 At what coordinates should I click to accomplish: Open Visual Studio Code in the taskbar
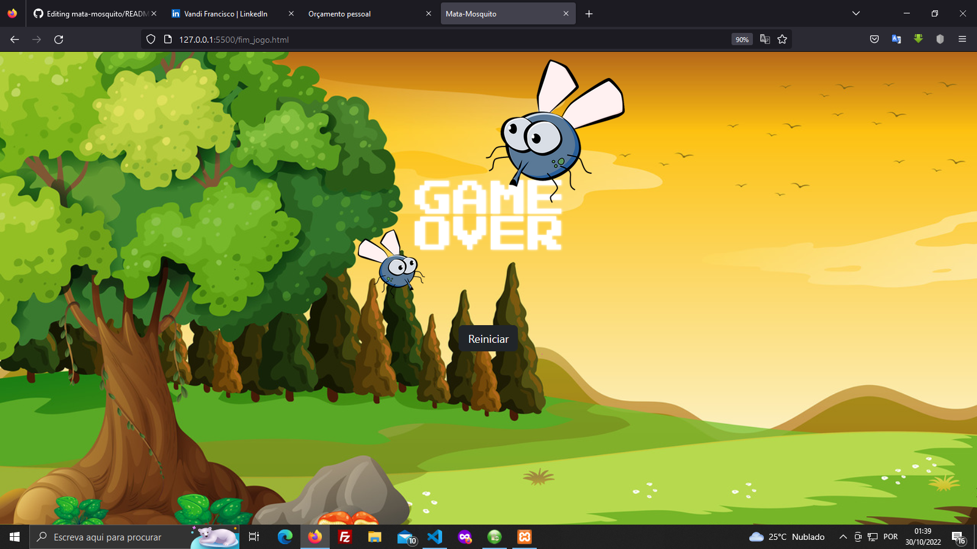point(434,537)
